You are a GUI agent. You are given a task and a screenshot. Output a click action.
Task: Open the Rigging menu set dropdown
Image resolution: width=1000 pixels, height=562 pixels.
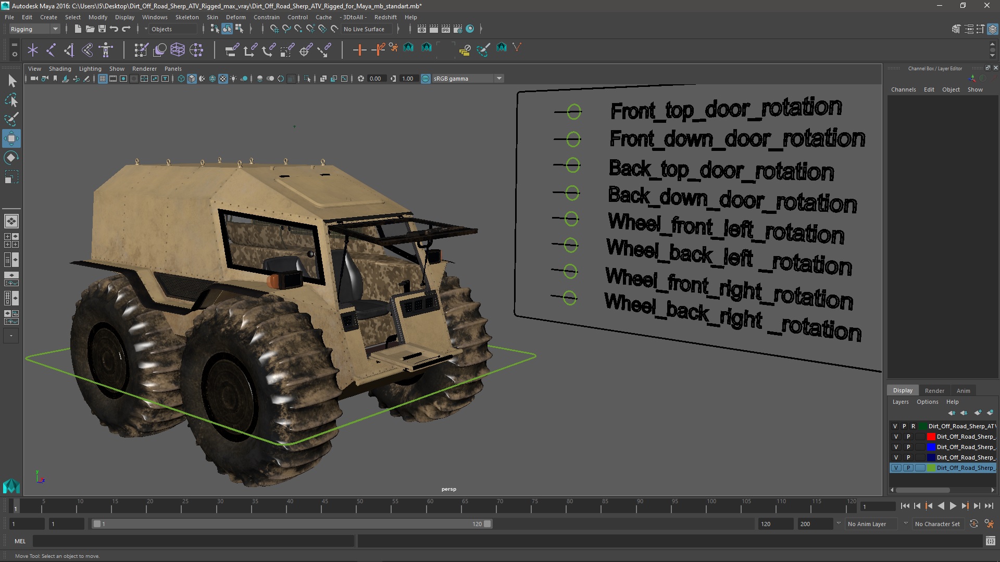(x=34, y=29)
